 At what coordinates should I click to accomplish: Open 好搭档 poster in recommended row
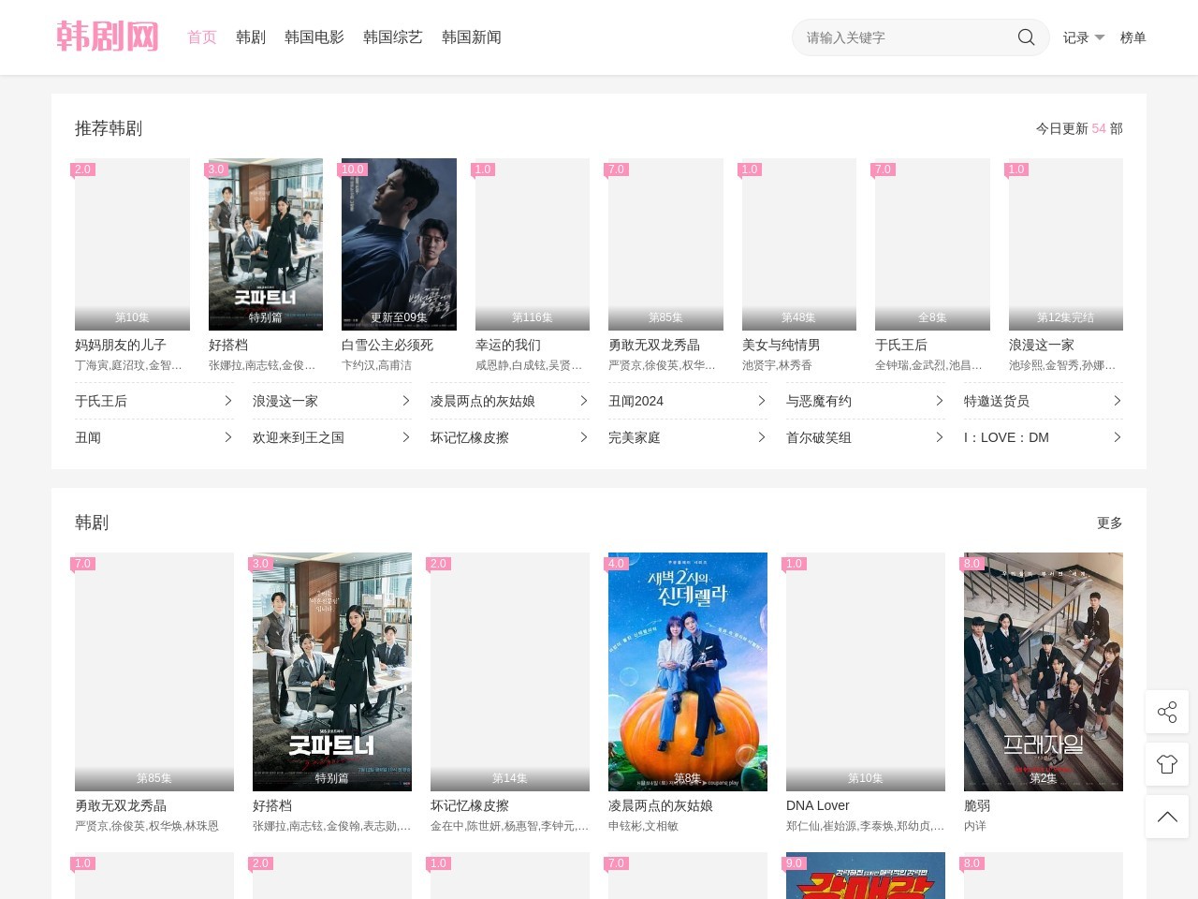[x=266, y=244]
